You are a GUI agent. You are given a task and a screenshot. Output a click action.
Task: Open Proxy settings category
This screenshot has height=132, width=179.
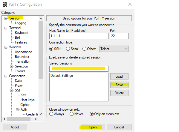[19, 85]
